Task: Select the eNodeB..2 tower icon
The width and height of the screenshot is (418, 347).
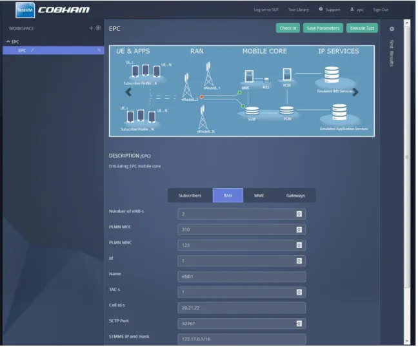Action: click(187, 85)
